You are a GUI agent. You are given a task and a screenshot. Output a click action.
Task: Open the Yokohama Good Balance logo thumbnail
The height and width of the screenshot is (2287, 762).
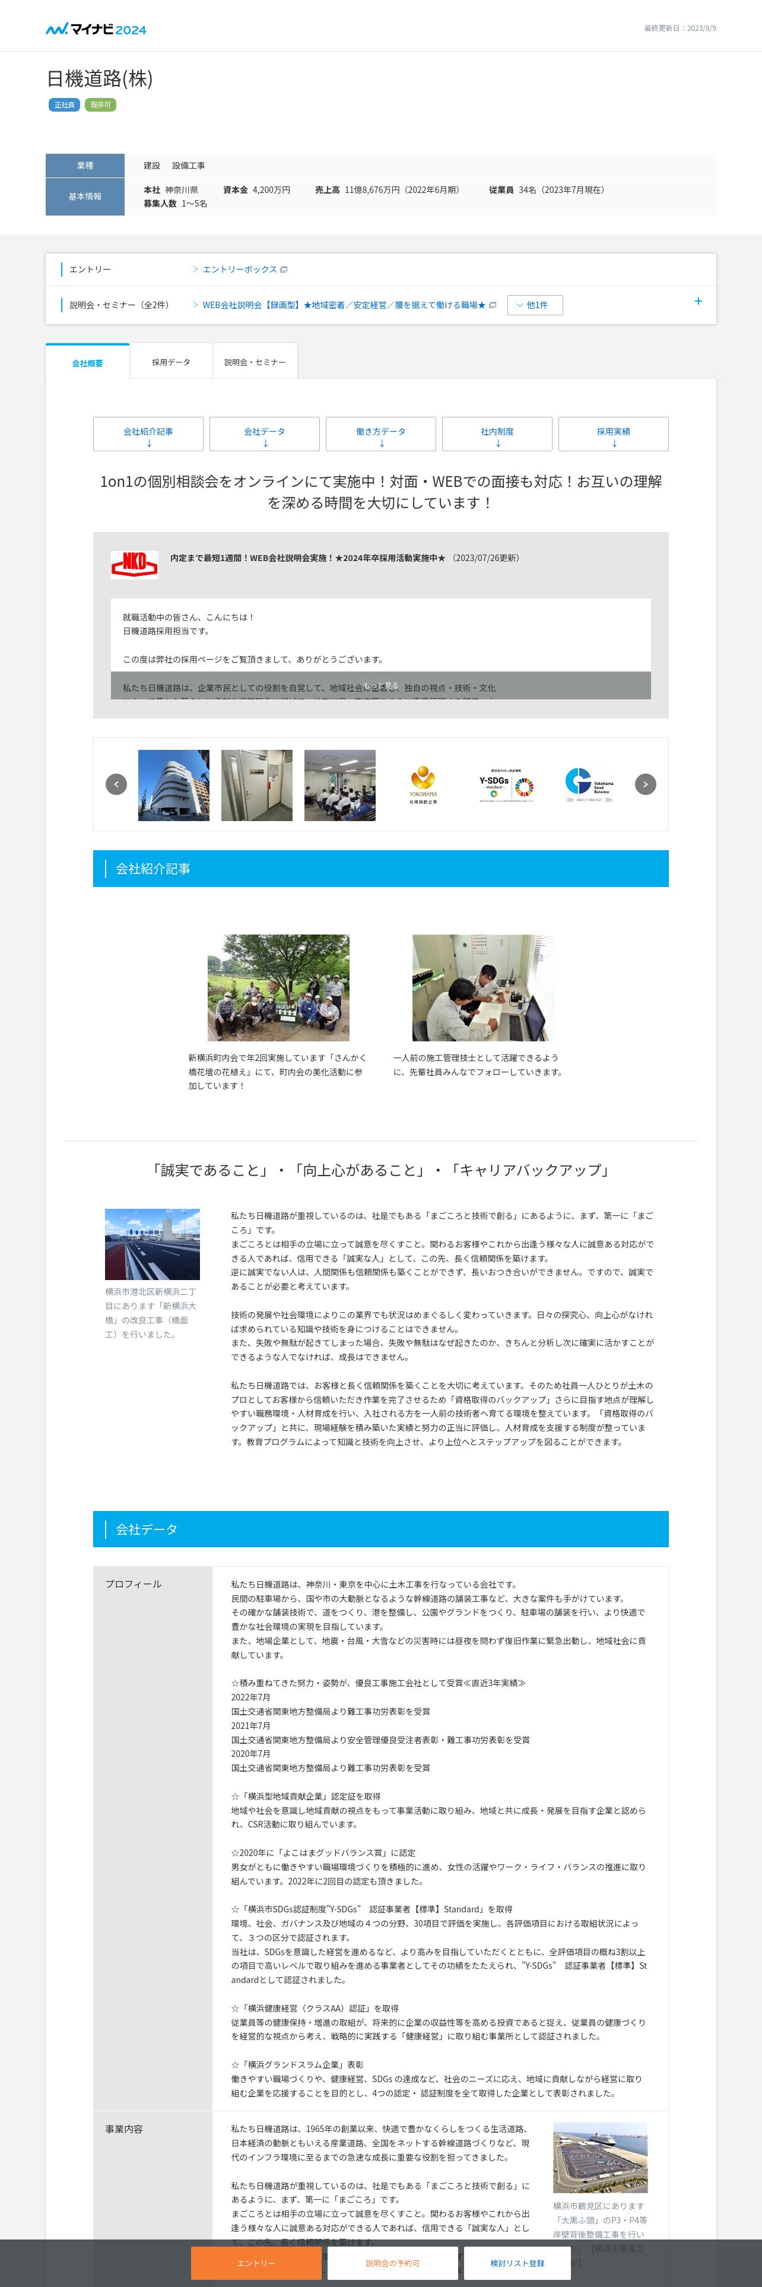pyautogui.click(x=589, y=785)
